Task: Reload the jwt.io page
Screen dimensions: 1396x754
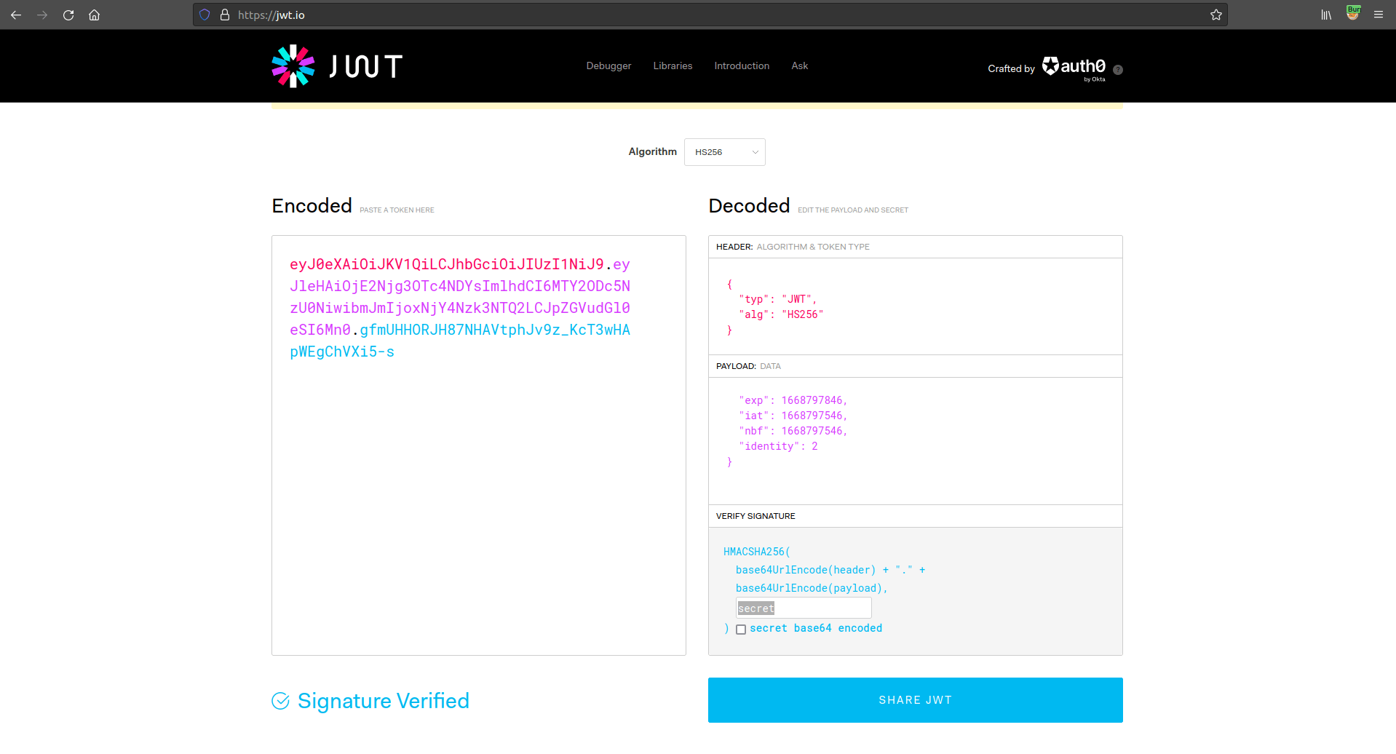Action: click(68, 15)
